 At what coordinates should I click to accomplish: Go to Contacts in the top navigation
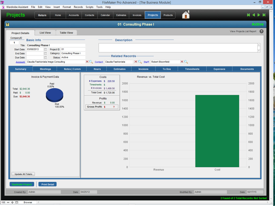(89, 15)
